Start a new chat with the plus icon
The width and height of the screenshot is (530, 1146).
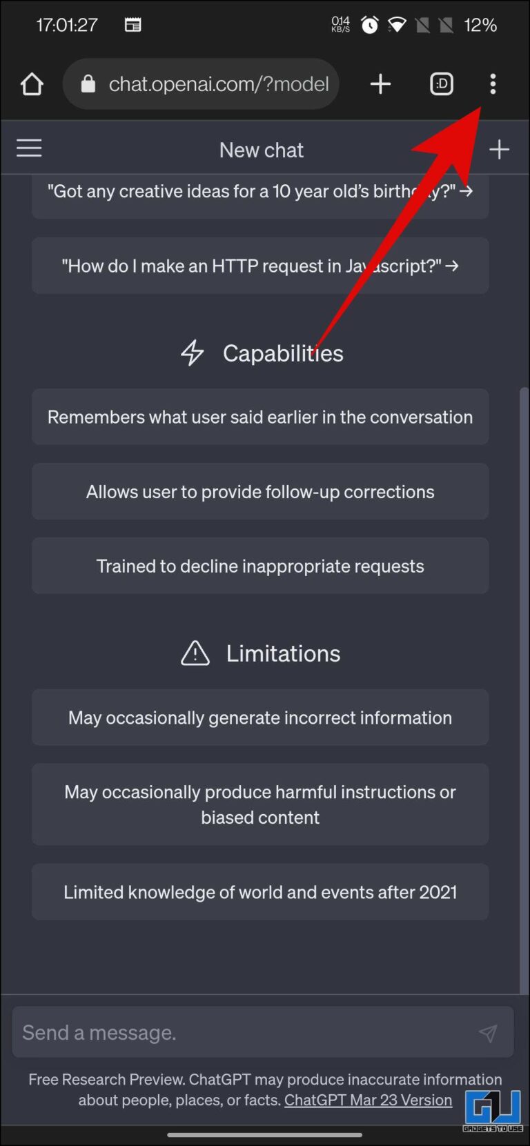tap(499, 148)
